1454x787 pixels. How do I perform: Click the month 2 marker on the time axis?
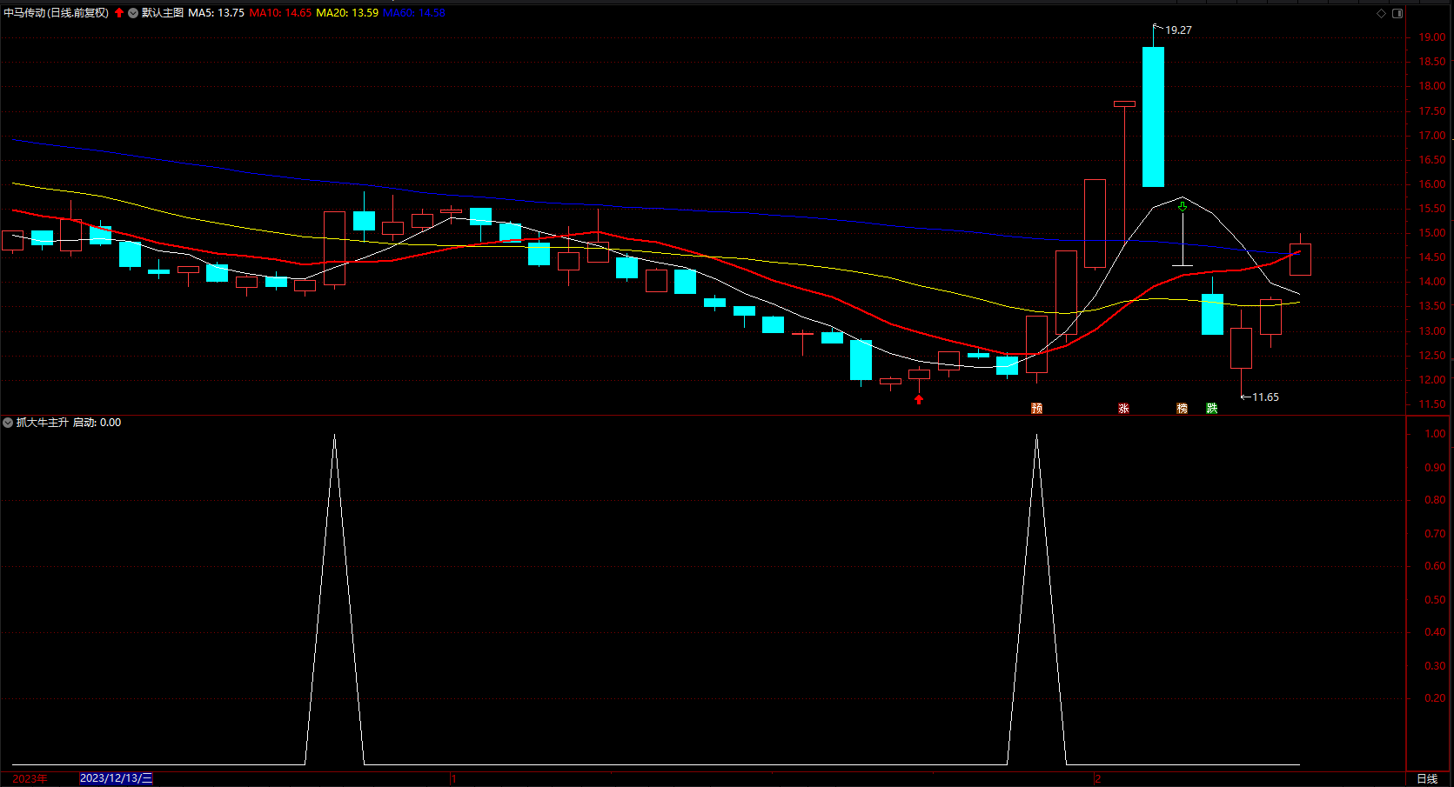(x=1098, y=778)
